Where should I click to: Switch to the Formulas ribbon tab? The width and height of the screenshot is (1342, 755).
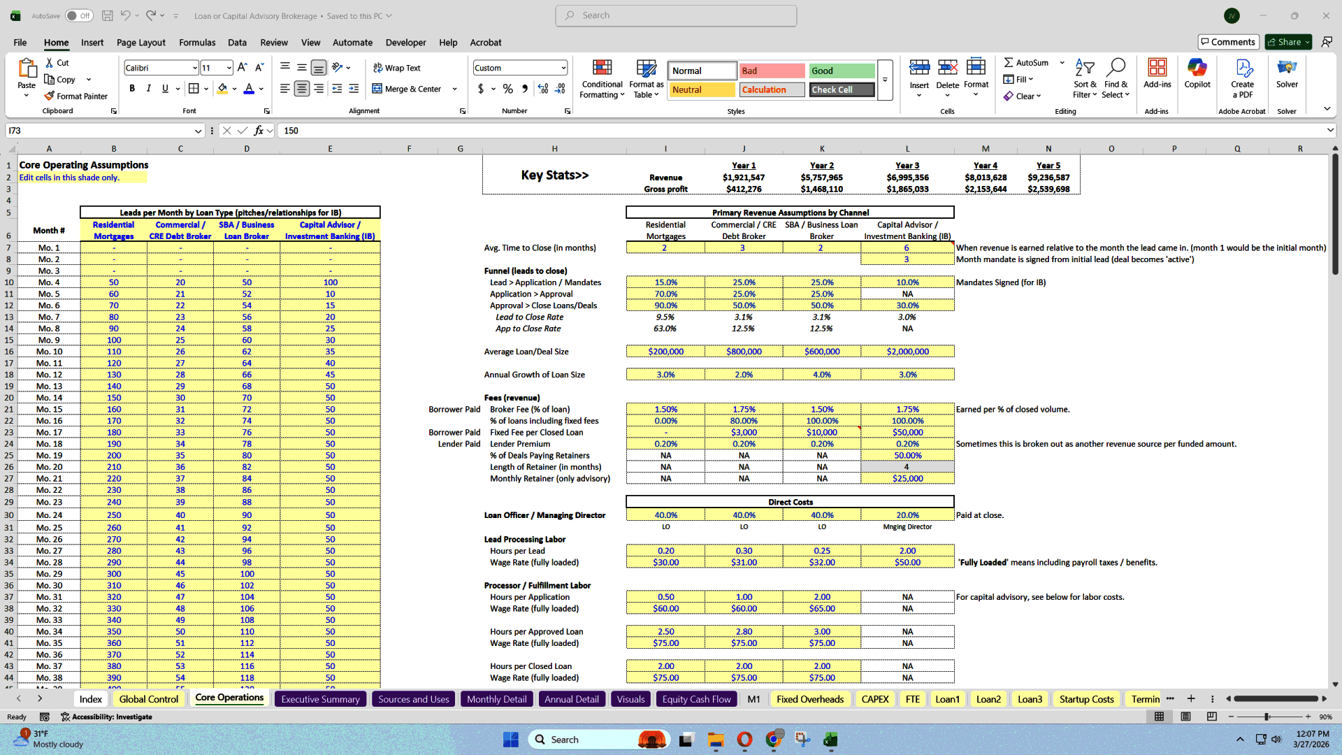196,43
